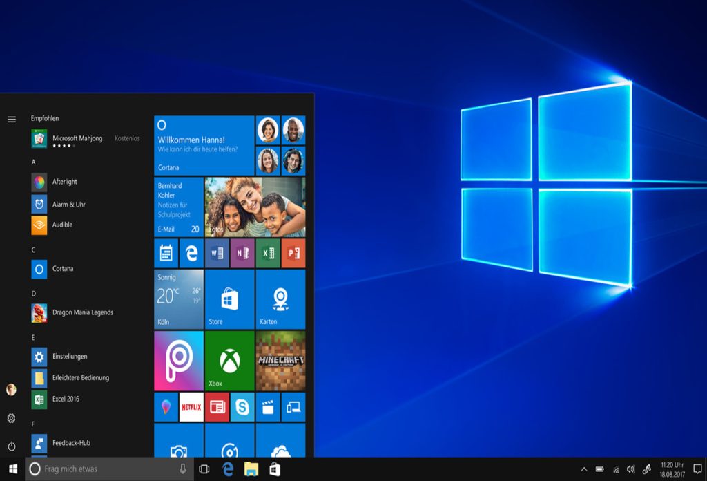
Task: Open the Xbox tile
Action: pos(229,361)
